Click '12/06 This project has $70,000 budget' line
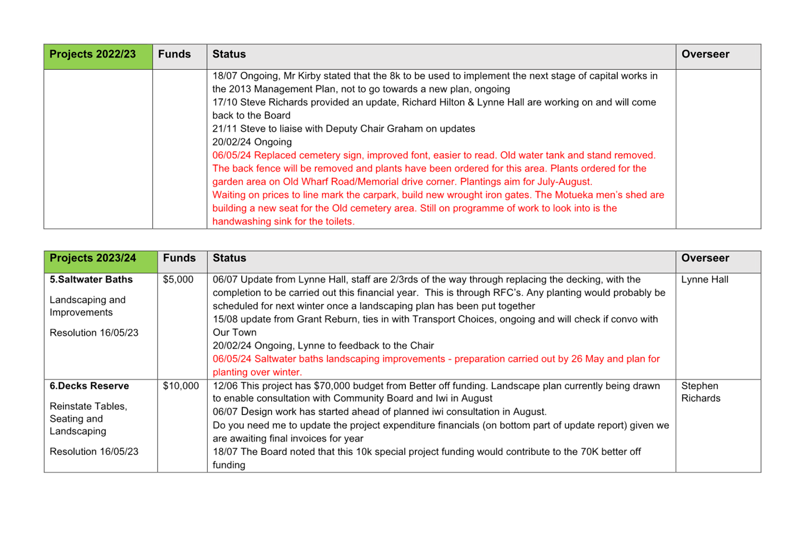 pos(436,386)
